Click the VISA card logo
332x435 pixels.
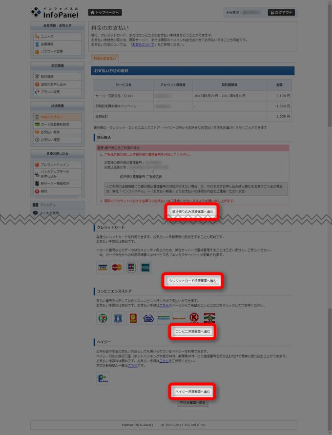tap(103, 268)
